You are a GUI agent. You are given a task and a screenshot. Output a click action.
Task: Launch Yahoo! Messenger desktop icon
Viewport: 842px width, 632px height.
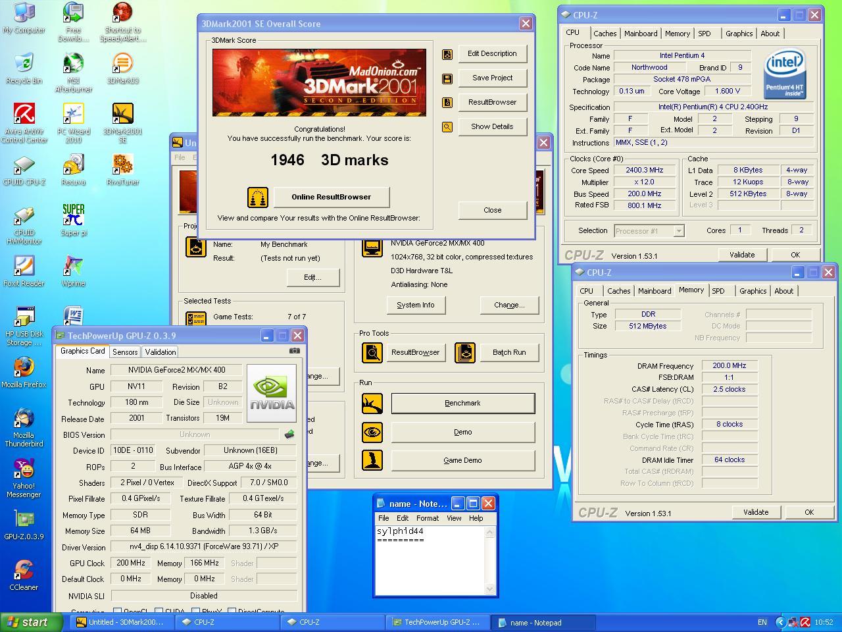(24, 479)
